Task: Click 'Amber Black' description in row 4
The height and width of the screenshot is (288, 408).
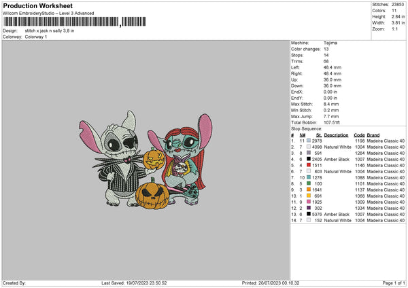Action: [337, 159]
